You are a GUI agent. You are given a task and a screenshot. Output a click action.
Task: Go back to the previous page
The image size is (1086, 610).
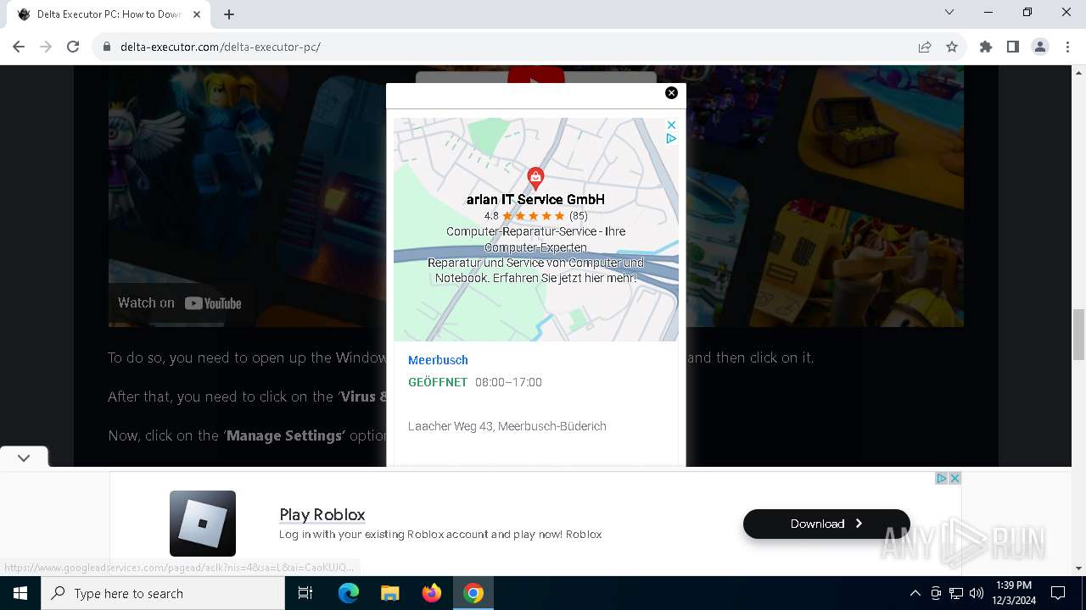point(19,47)
